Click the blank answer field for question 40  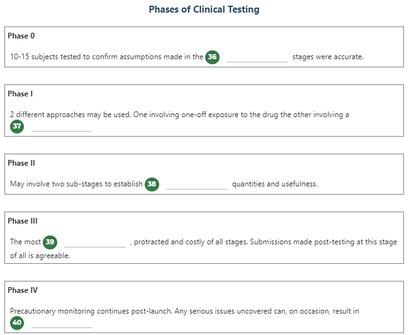[62, 324]
